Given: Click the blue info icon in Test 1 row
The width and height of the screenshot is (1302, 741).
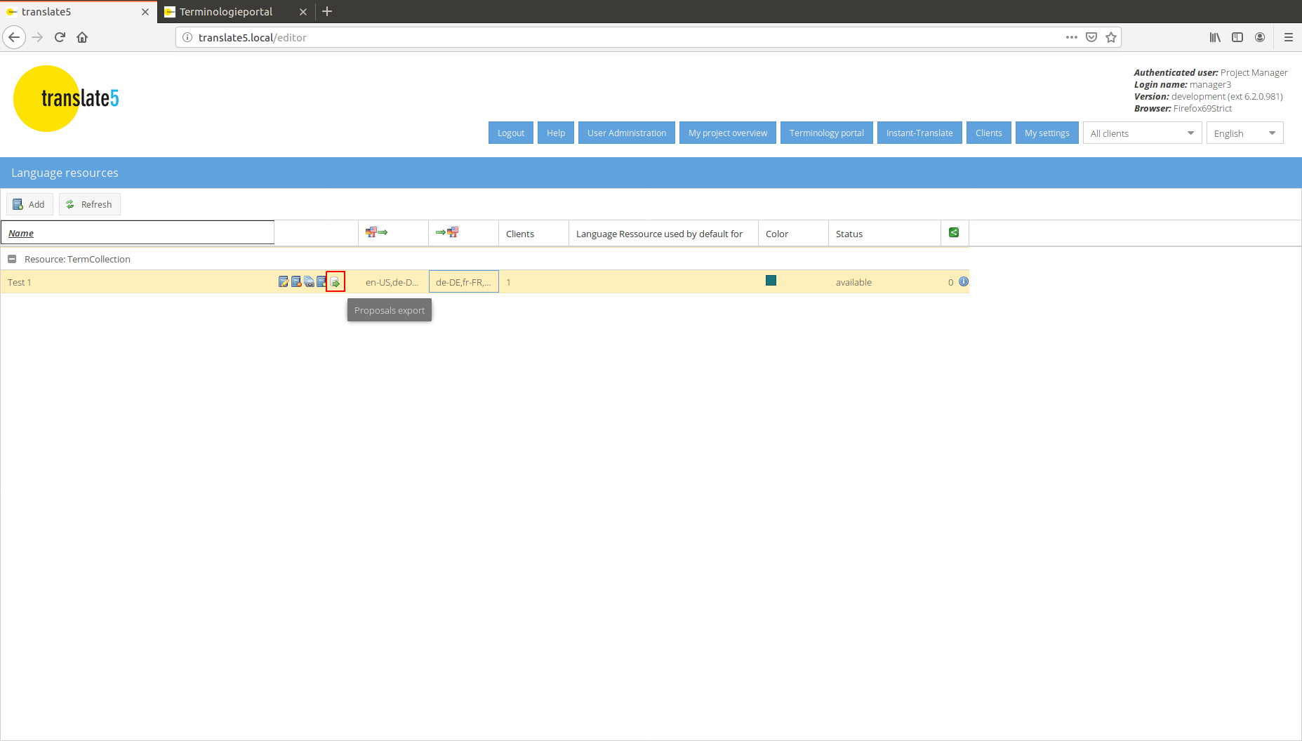Looking at the screenshot, I should [x=964, y=281].
